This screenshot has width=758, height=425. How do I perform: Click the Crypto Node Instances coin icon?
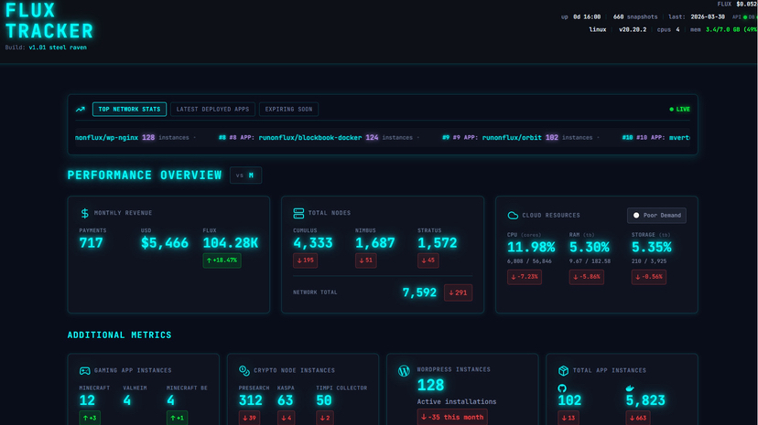pyautogui.click(x=244, y=371)
